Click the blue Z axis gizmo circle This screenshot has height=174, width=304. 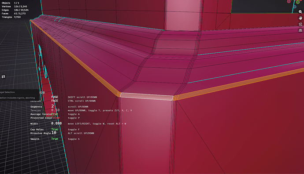pyautogui.click(x=295, y=7)
